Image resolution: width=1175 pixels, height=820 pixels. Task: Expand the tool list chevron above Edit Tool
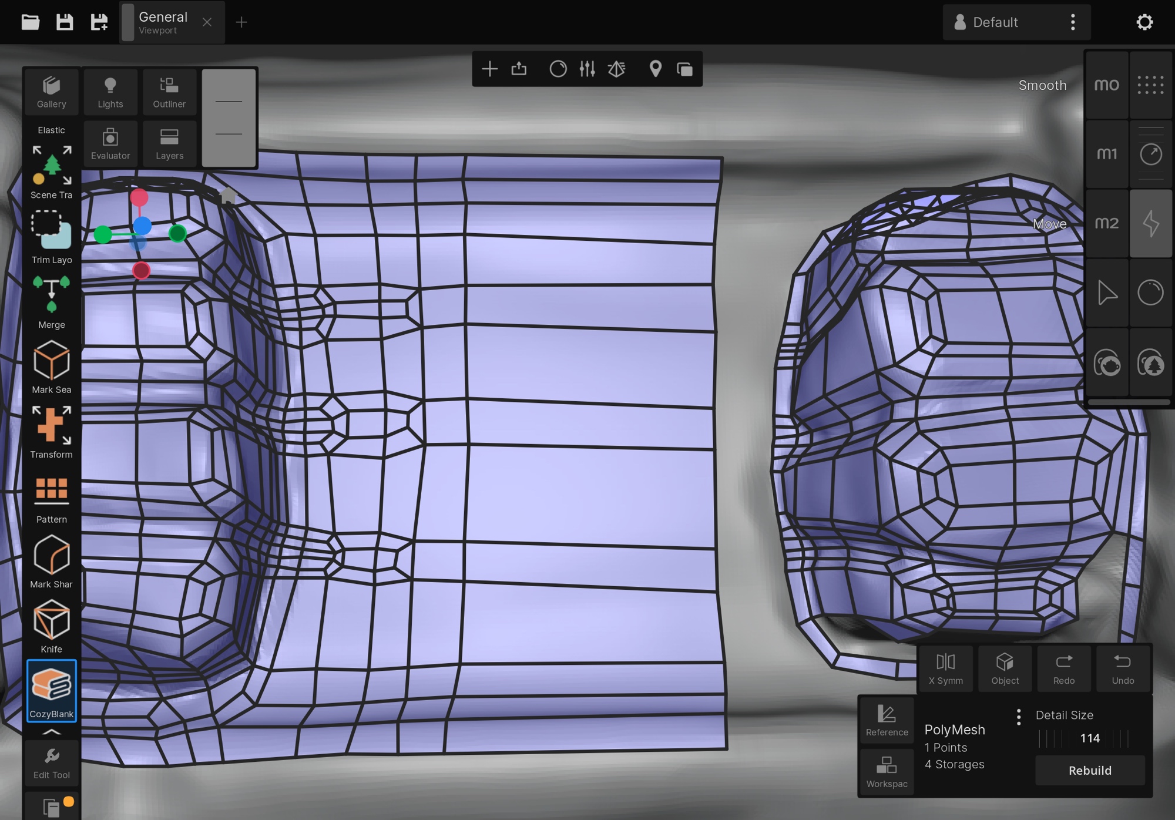51,732
